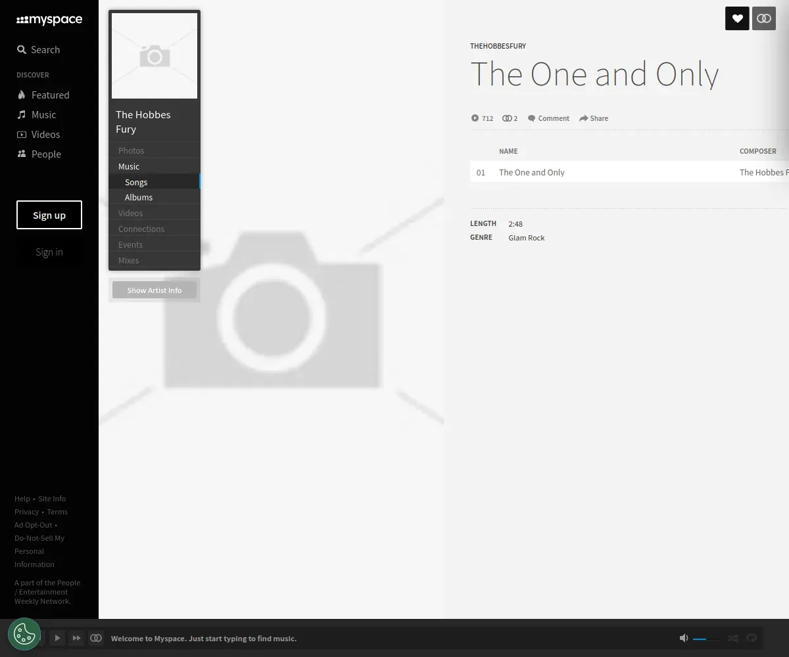Image resolution: width=789 pixels, height=657 pixels.
Task: Open the Featured section
Action: coord(43,95)
